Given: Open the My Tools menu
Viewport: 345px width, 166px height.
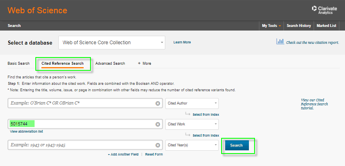Looking at the screenshot, I should tap(271, 26).
